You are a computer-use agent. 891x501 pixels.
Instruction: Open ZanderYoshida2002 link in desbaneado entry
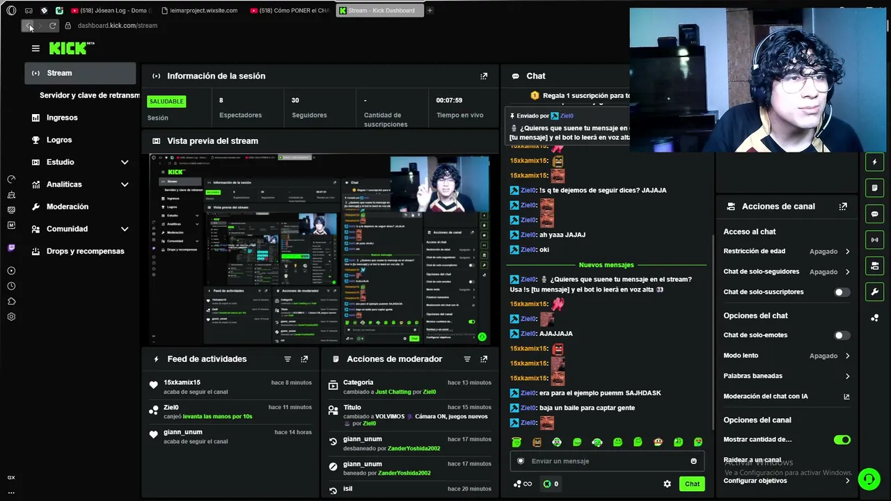coord(413,449)
